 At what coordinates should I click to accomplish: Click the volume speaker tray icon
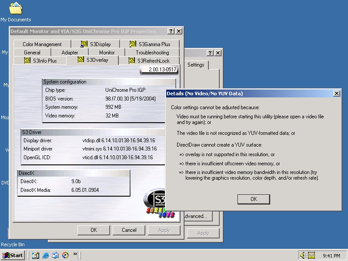pos(303,255)
